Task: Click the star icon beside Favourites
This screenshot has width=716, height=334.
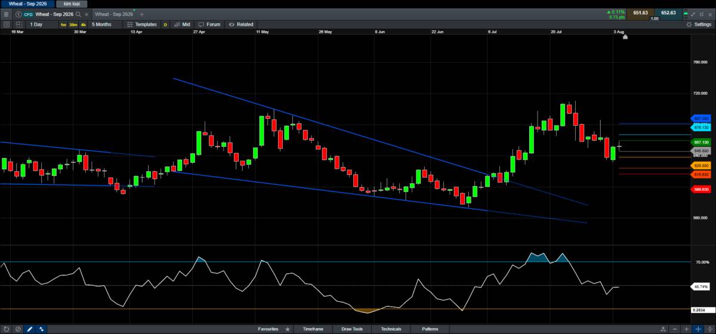Action: coord(288,329)
